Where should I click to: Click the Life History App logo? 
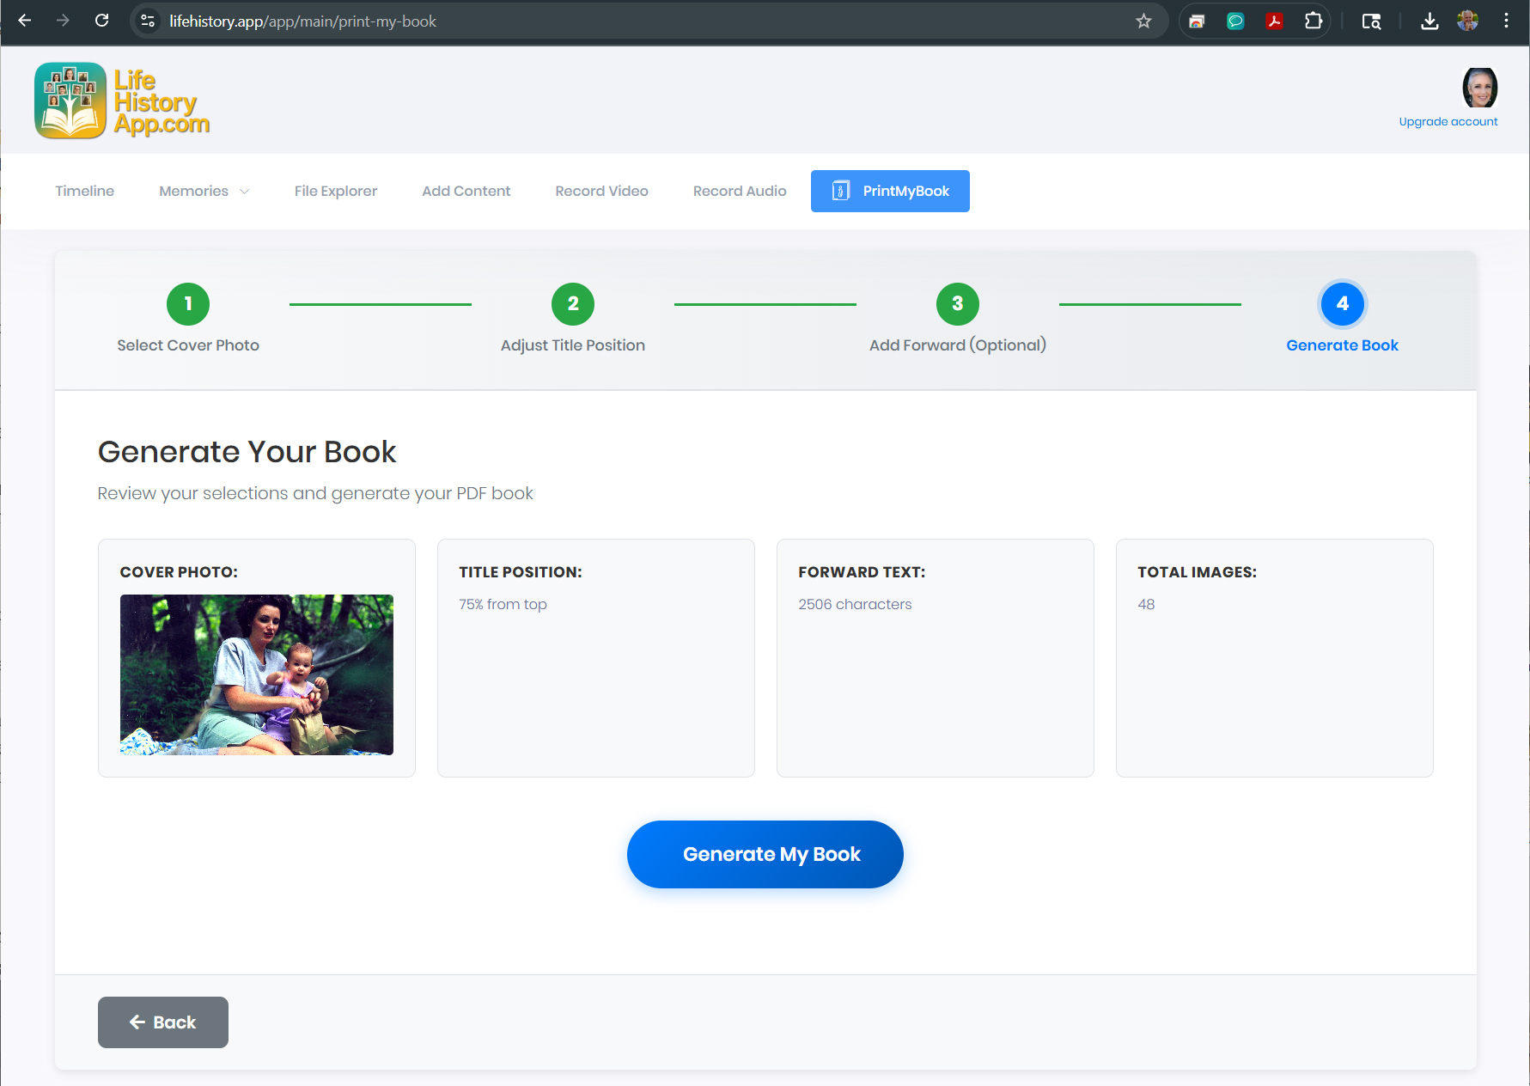122,101
